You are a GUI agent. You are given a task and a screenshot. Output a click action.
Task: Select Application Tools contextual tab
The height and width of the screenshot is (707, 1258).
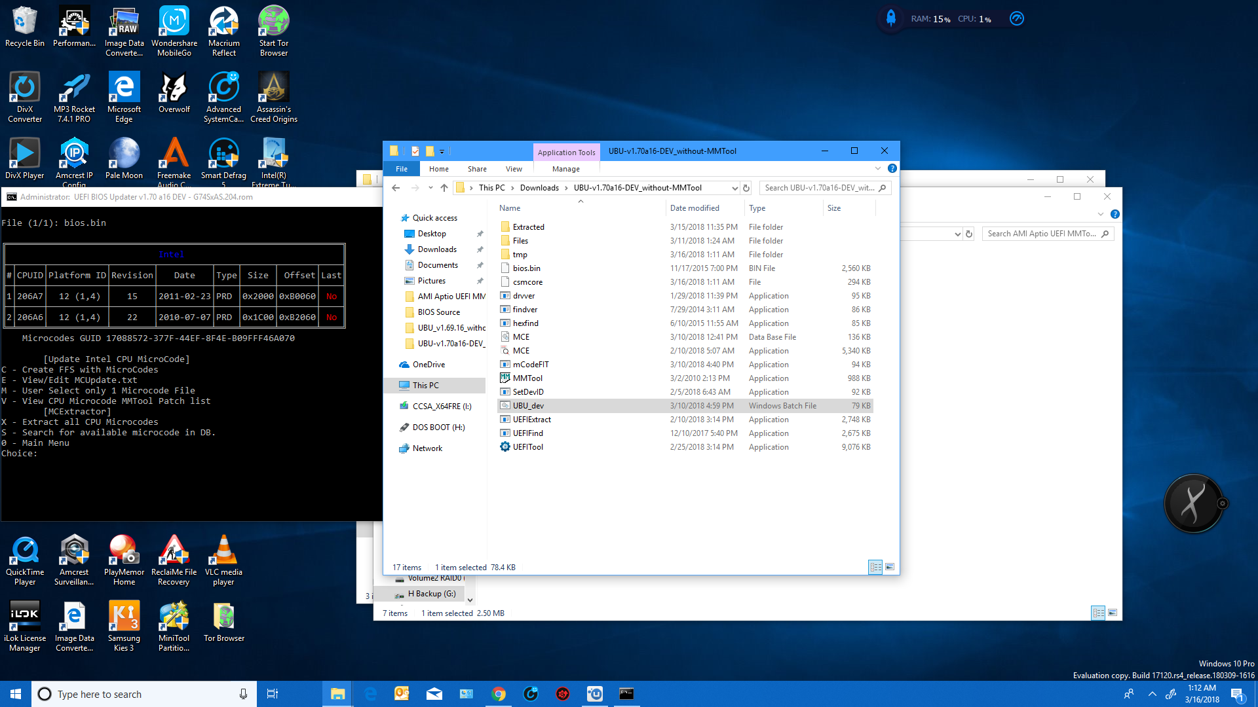coord(566,153)
